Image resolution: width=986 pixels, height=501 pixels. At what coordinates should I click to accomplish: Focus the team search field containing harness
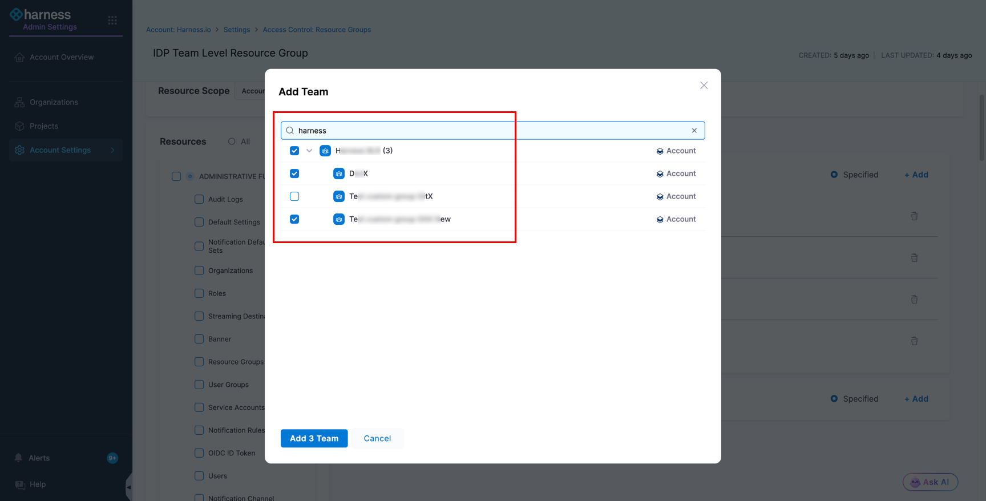[493, 131]
